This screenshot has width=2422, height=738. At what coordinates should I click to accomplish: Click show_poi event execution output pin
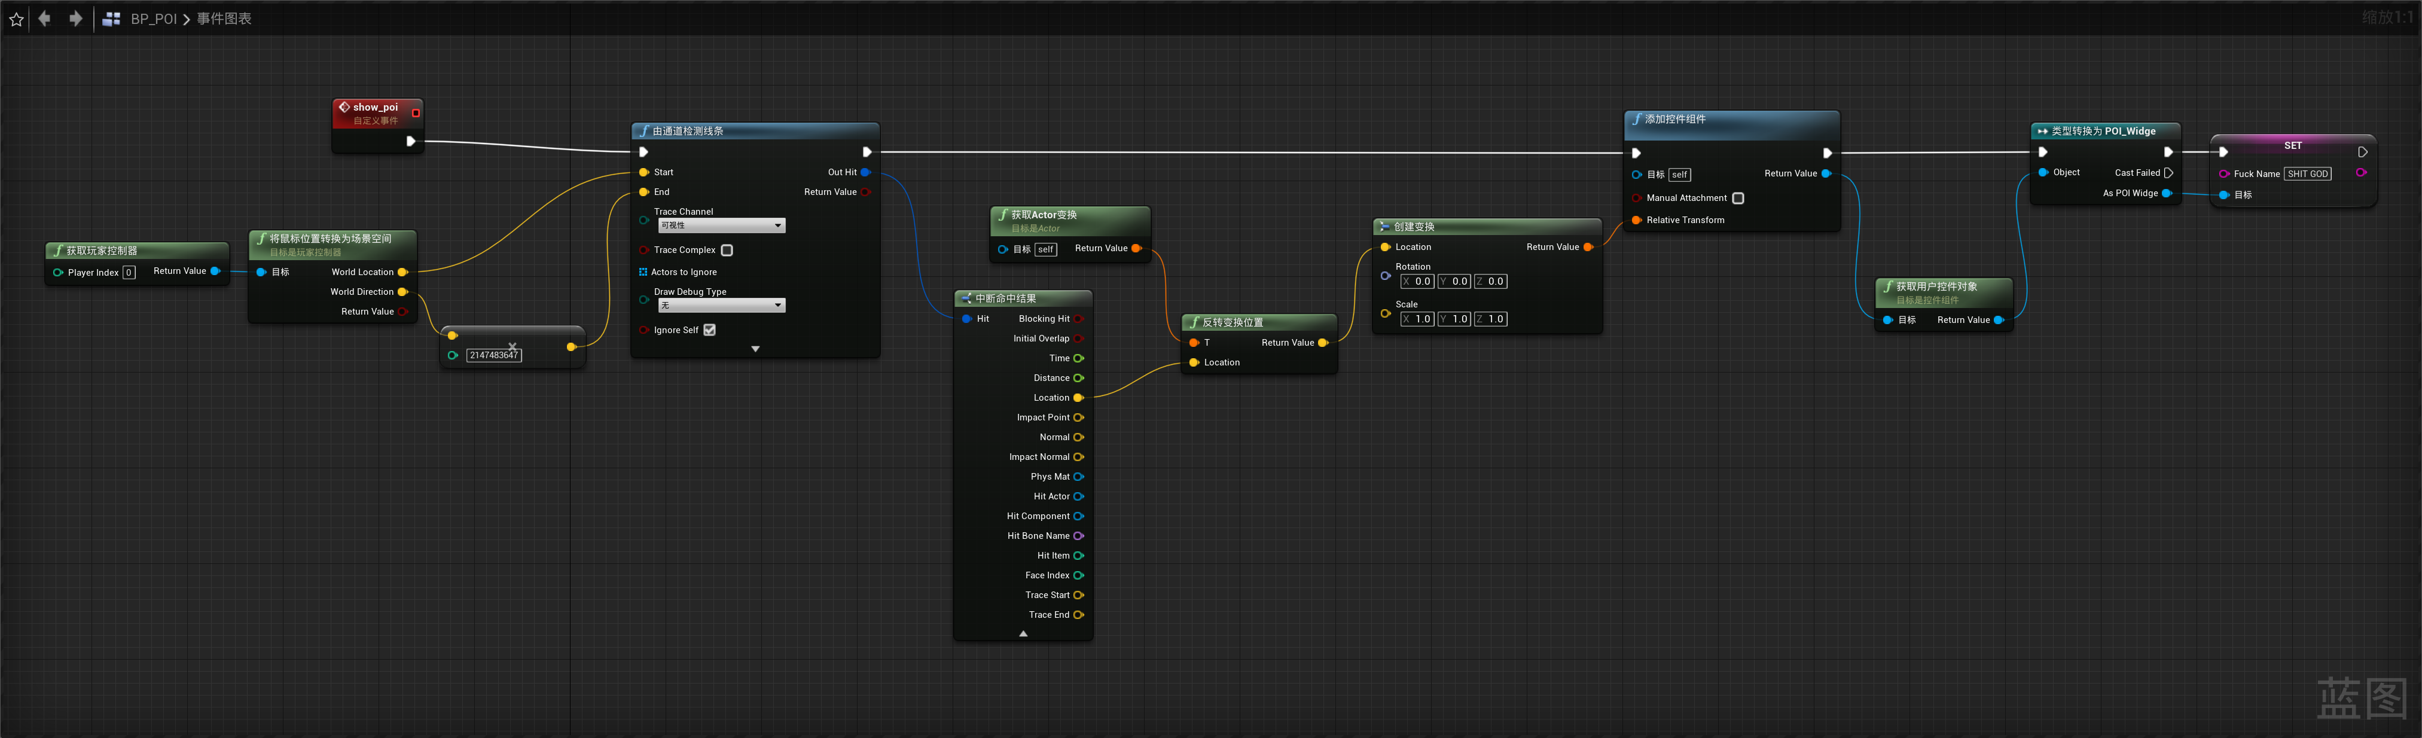(410, 141)
